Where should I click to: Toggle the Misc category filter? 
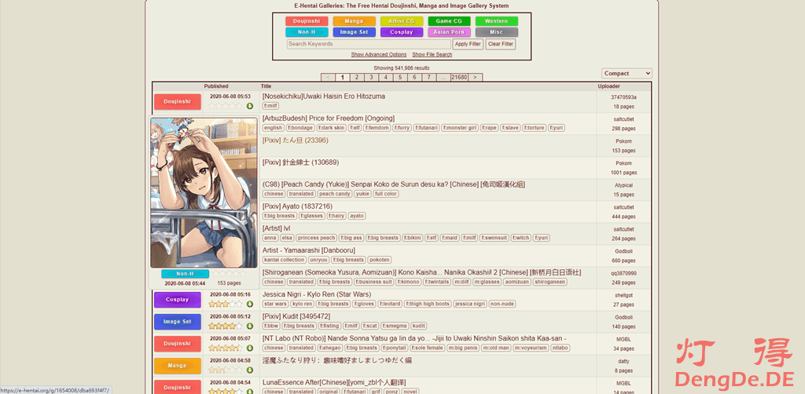[x=497, y=31]
